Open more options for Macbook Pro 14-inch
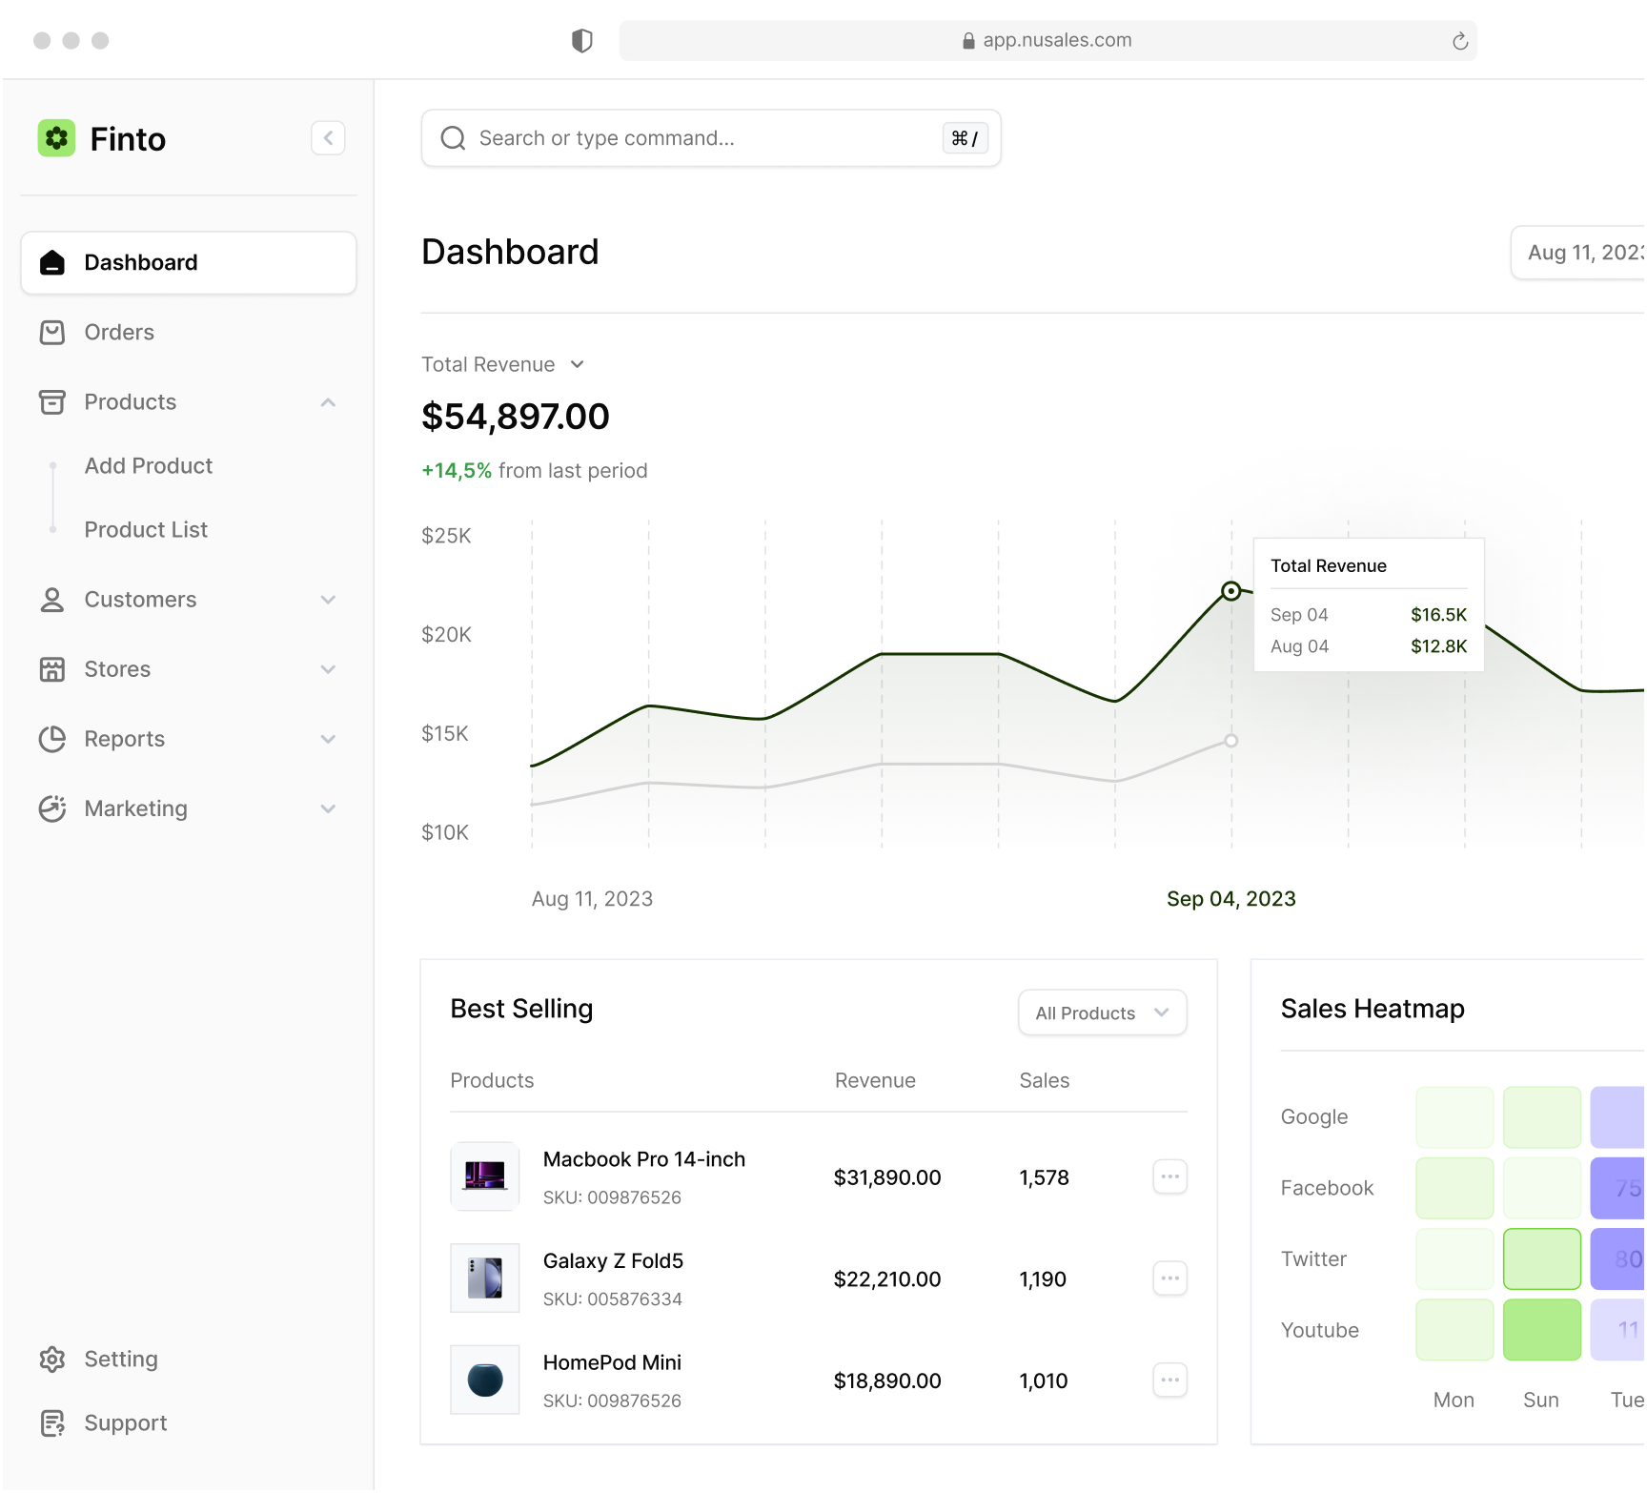Screen dimensions: 1647x1493 click(1169, 1176)
